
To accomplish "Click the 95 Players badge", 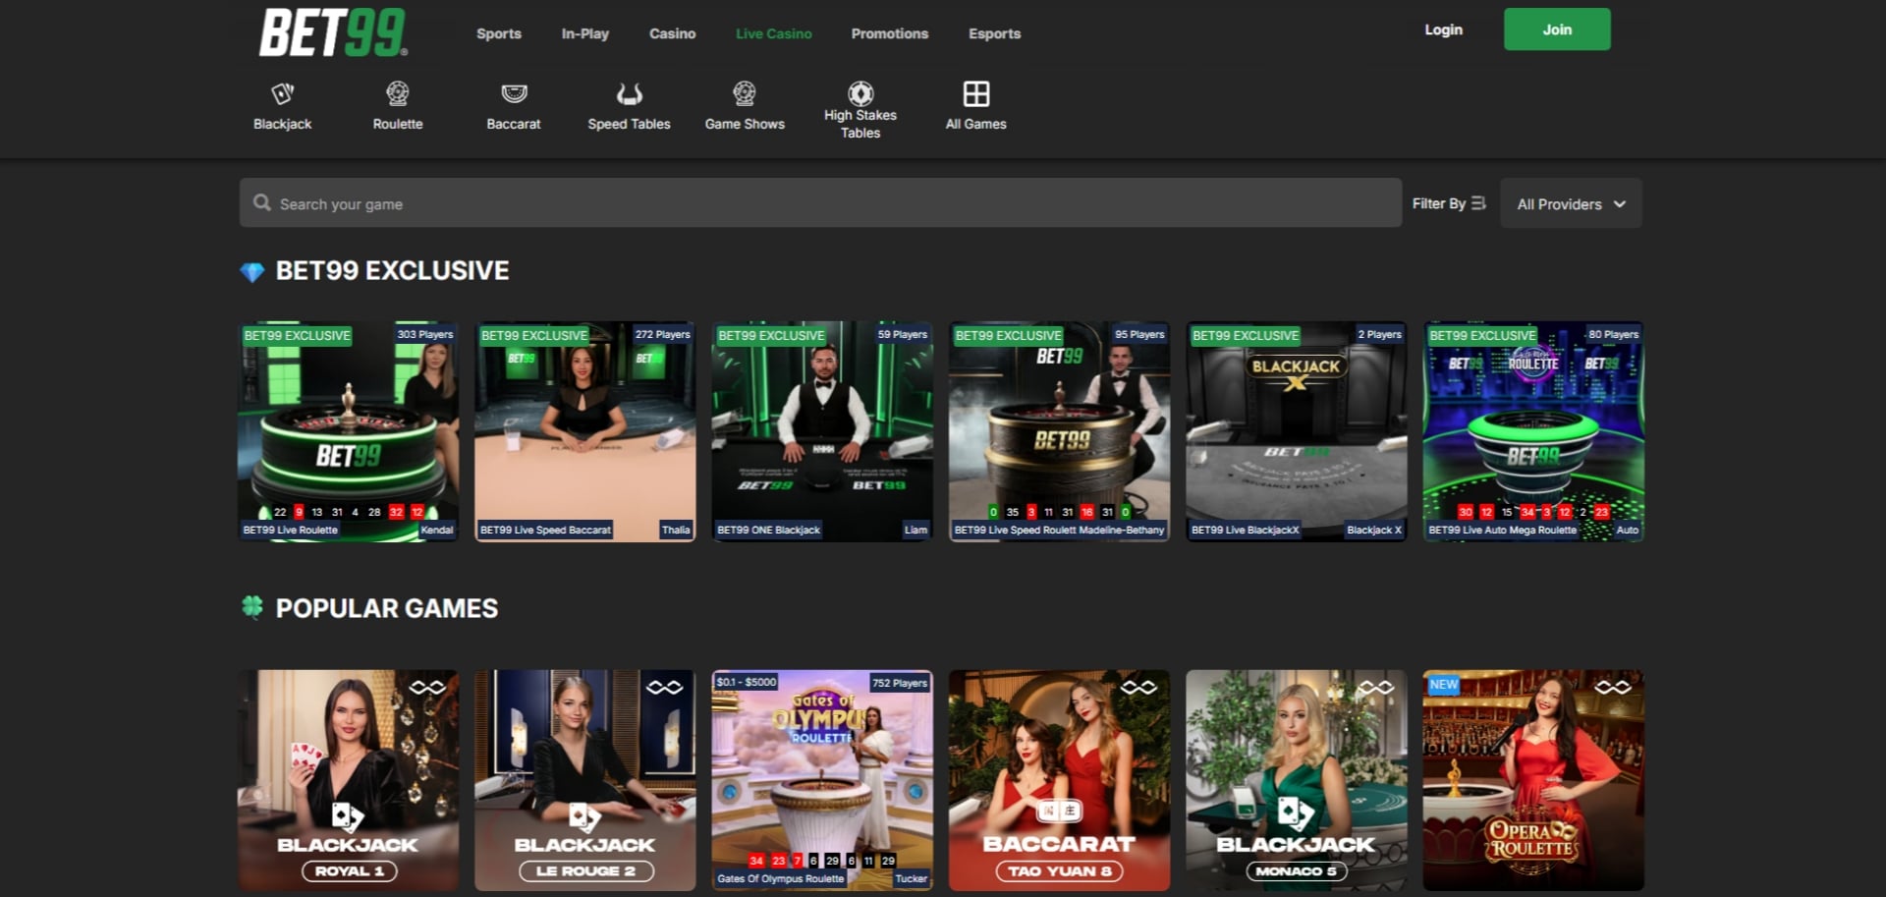I will [x=1139, y=334].
